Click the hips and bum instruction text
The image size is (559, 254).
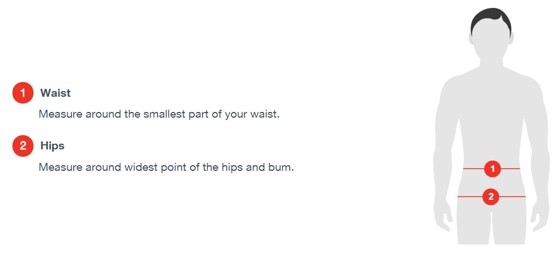(x=166, y=167)
